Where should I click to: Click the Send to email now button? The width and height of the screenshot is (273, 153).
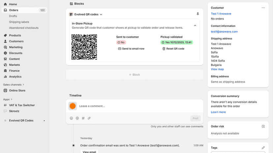point(131,49)
